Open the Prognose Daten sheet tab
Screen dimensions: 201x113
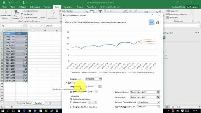coord(24,103)
